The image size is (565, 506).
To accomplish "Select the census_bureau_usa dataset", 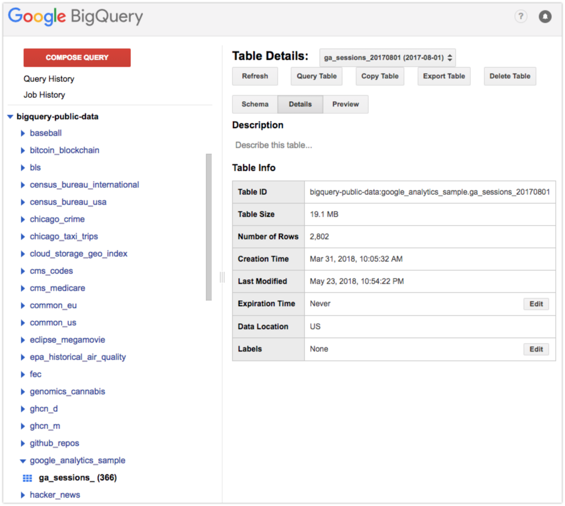I will click(x=68, y=202).
